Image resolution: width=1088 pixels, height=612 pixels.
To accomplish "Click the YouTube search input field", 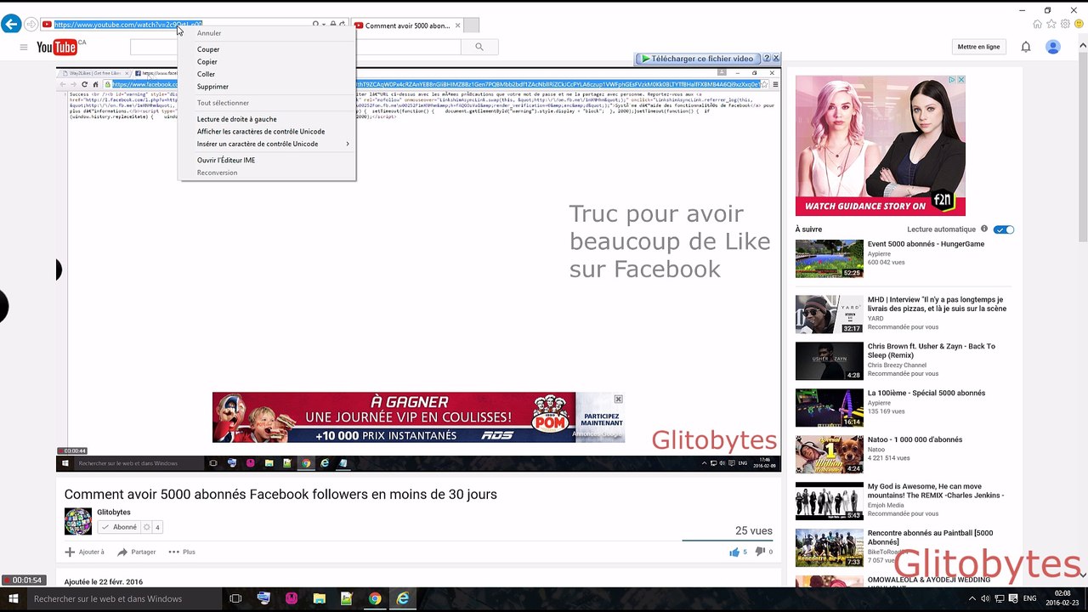I will pyautogui.click(x=295, y=48).
